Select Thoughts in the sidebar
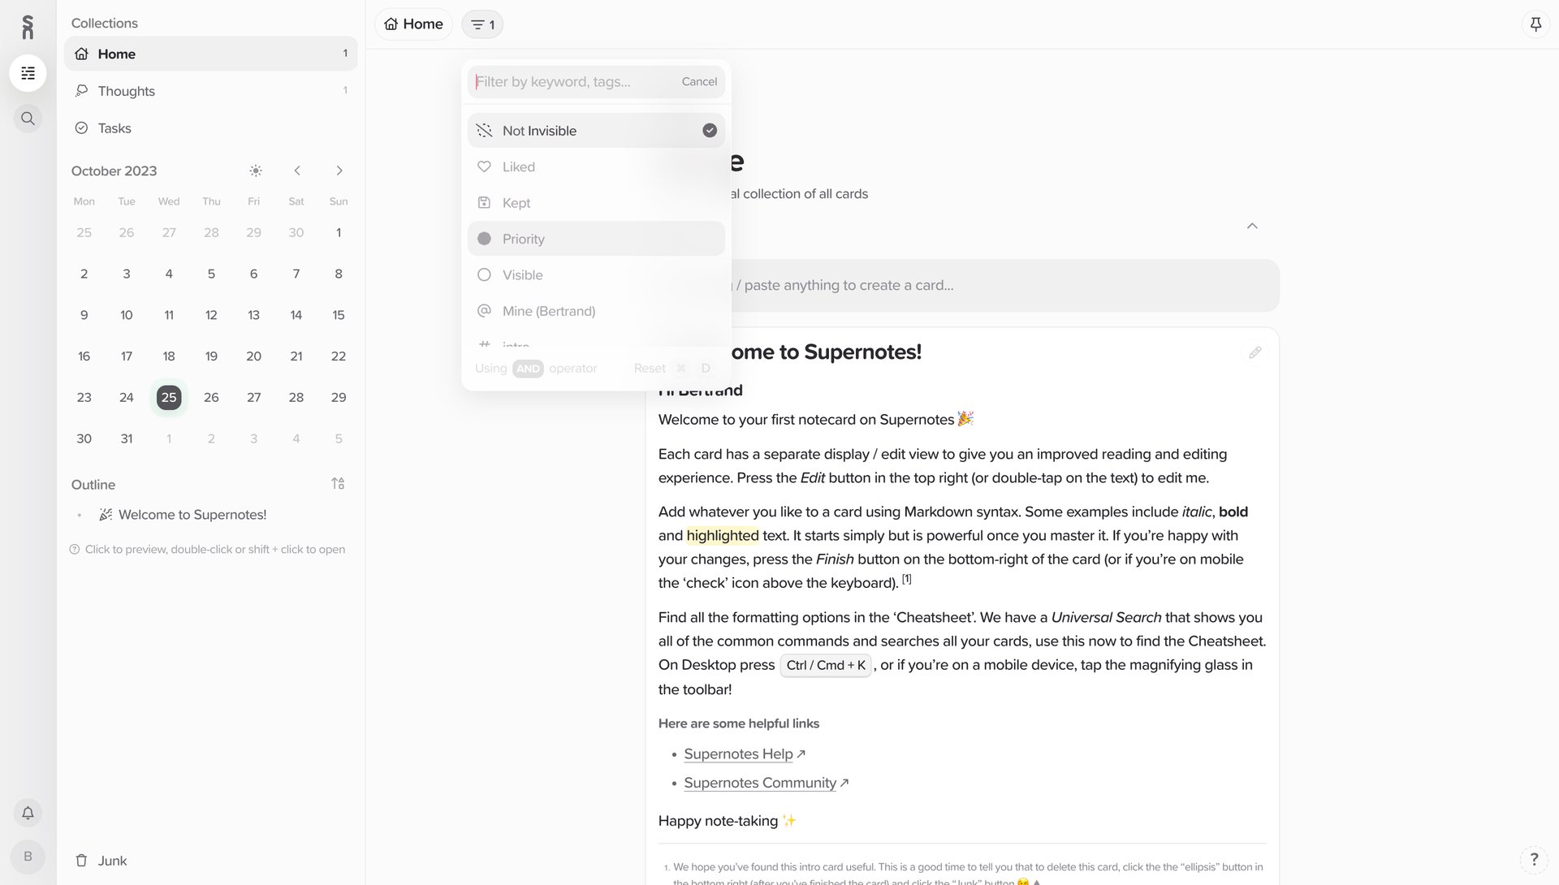Viewport: 1559px width, 885px height. [x=126, y=91]
